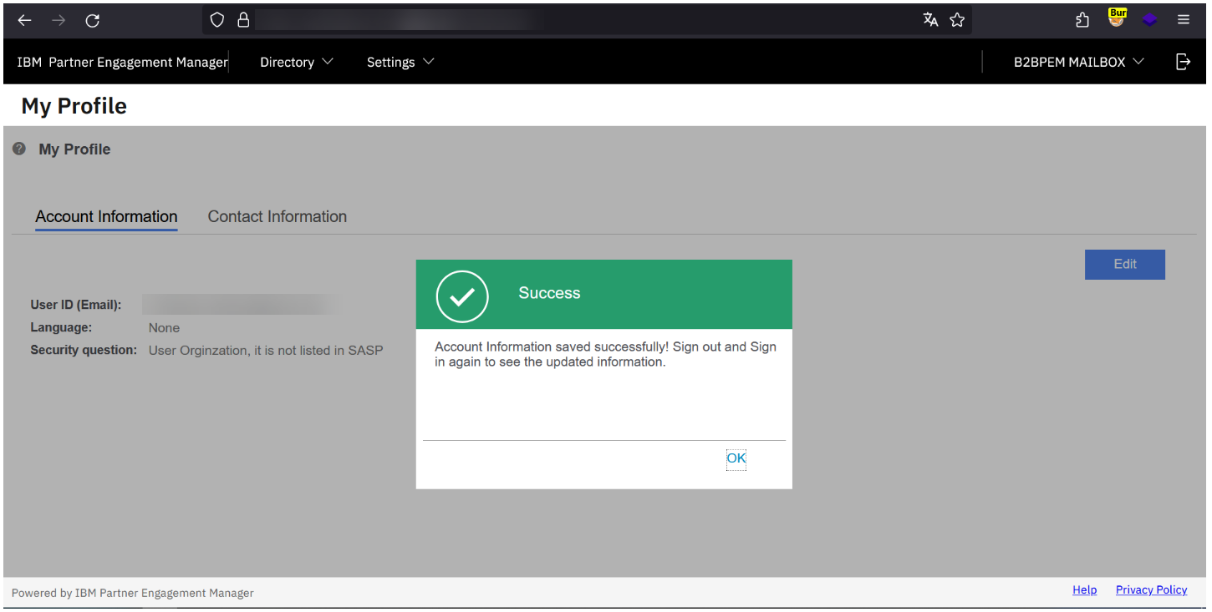Screen dimensions: 1212x612
Task: Click the sign out icon
Action: (x=1183, y=62)
